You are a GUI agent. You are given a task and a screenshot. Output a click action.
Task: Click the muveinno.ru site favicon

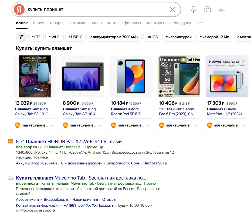(x=11, y=178)
